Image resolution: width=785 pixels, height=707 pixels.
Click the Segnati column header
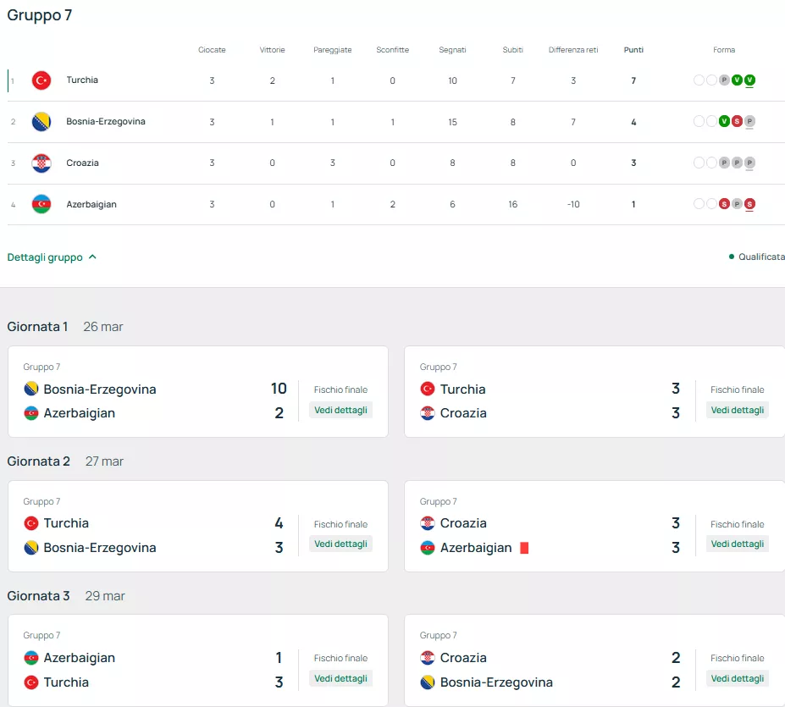(x=452, y=50)
